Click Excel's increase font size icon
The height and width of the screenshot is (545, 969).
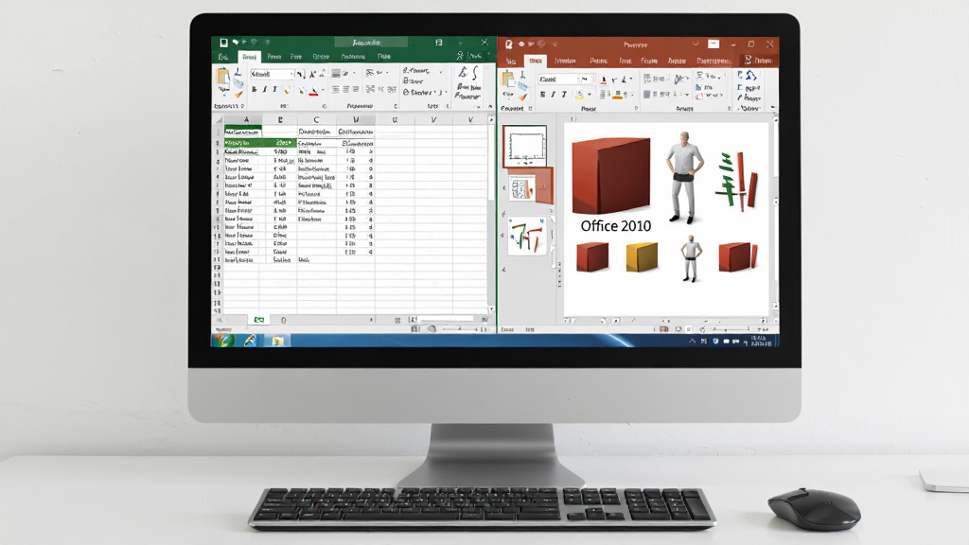coord(312,74)
